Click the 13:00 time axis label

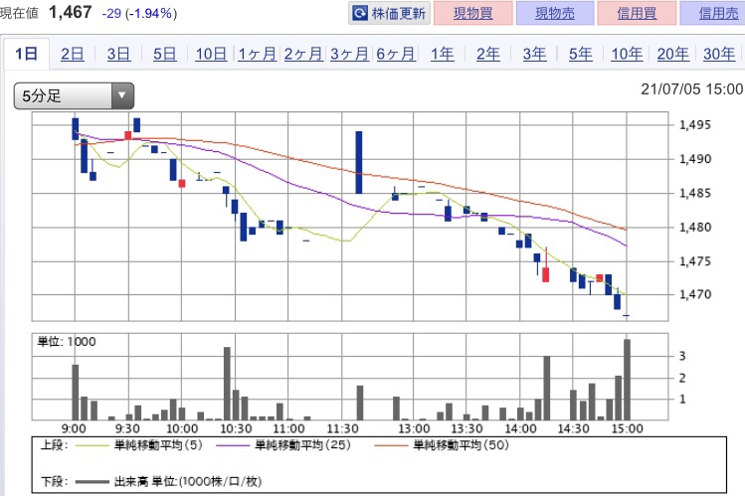tap(414, 429)
